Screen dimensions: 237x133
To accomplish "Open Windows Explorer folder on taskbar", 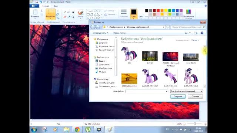I will (x=66, y=130).
